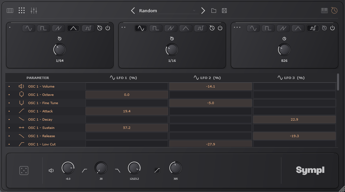
Task: Select triangle waveform for LFO 2
Action: [186, 28]
